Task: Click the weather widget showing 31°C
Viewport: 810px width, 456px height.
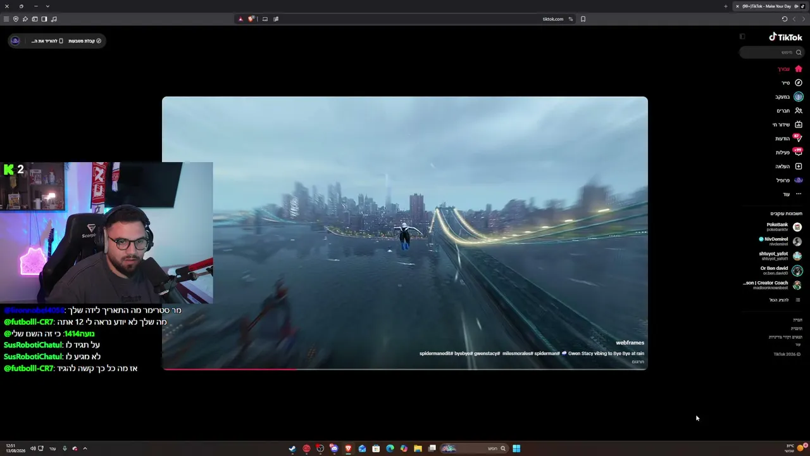Action: [x=795, y=448]
